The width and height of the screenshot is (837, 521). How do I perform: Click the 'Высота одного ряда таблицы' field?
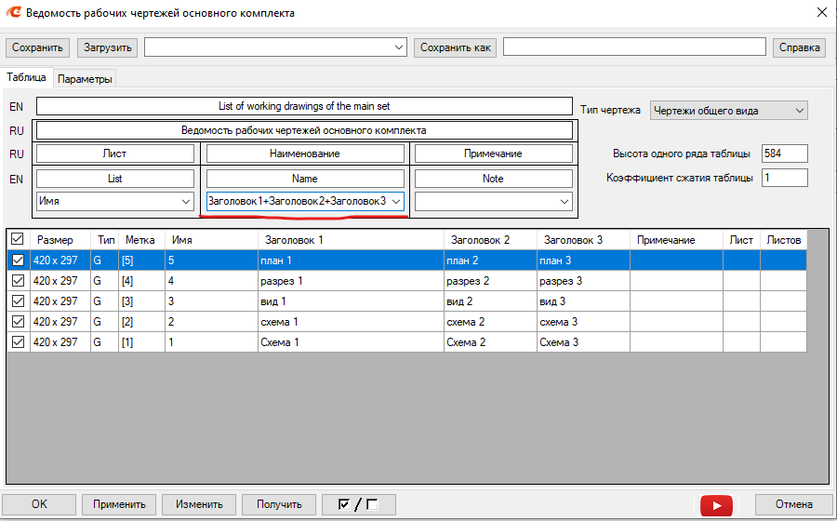(784, 154)
